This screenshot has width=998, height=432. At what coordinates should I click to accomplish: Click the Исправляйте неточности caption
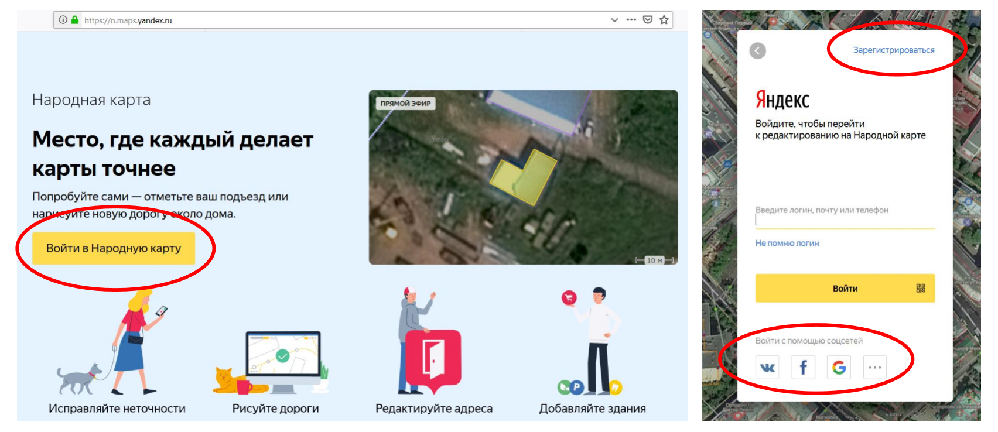117,409
